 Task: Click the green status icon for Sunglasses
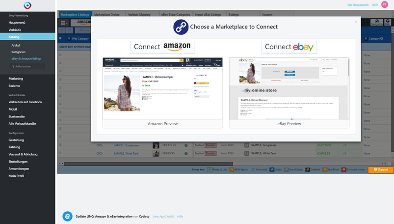pyautogui.click(x=186, y=145)
